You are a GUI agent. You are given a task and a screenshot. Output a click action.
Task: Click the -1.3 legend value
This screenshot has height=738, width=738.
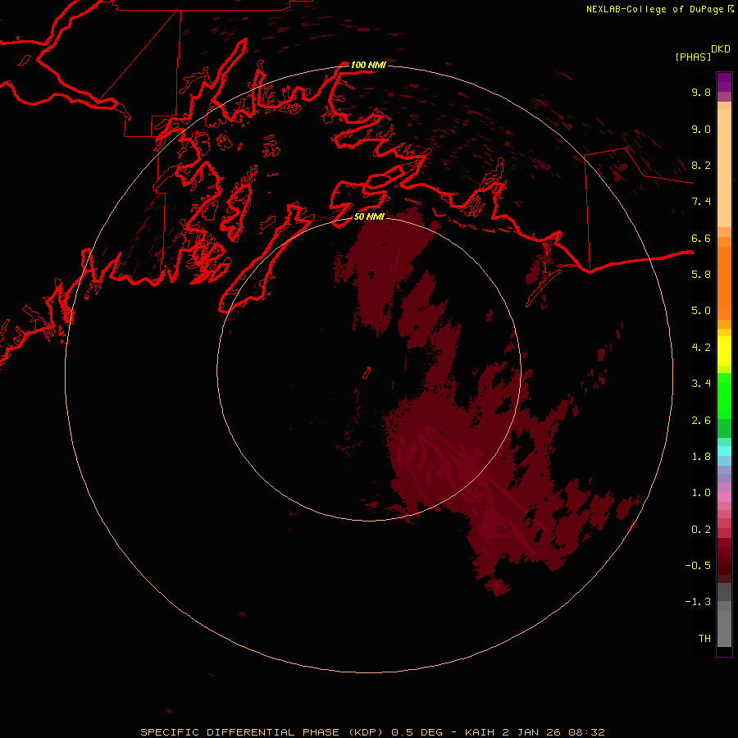click(698, 602)
